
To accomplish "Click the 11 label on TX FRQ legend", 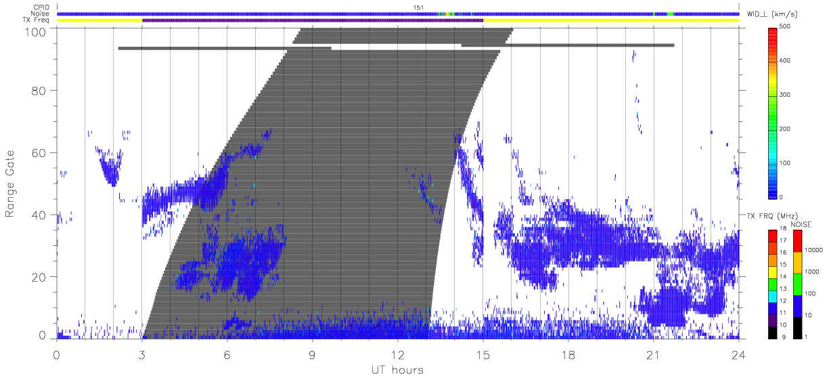I will [x=784, y=312].
